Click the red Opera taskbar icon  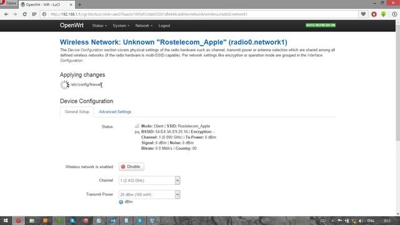[x=18, y=221]
